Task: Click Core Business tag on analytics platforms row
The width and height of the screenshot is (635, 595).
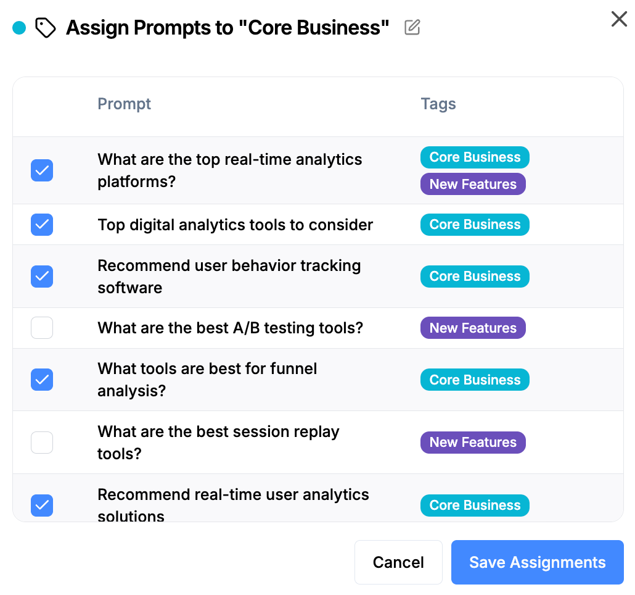Action: point(475,157)
